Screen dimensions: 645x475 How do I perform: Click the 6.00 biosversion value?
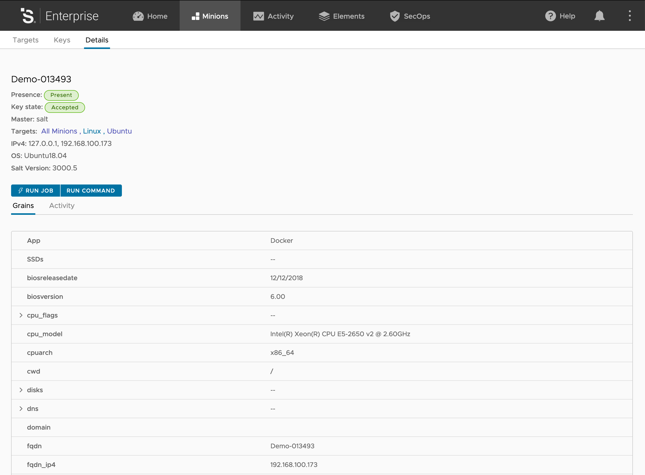(278, 297)
